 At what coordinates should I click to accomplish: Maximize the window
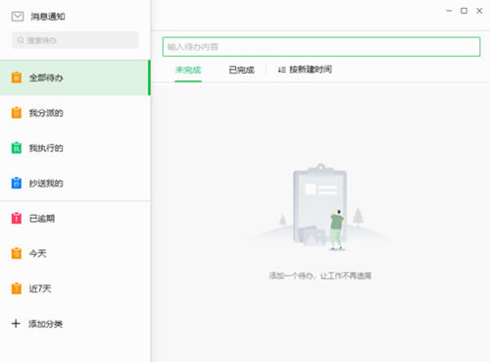point(464,11)
